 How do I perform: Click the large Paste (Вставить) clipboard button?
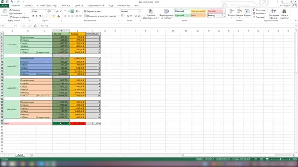[5, 13]
